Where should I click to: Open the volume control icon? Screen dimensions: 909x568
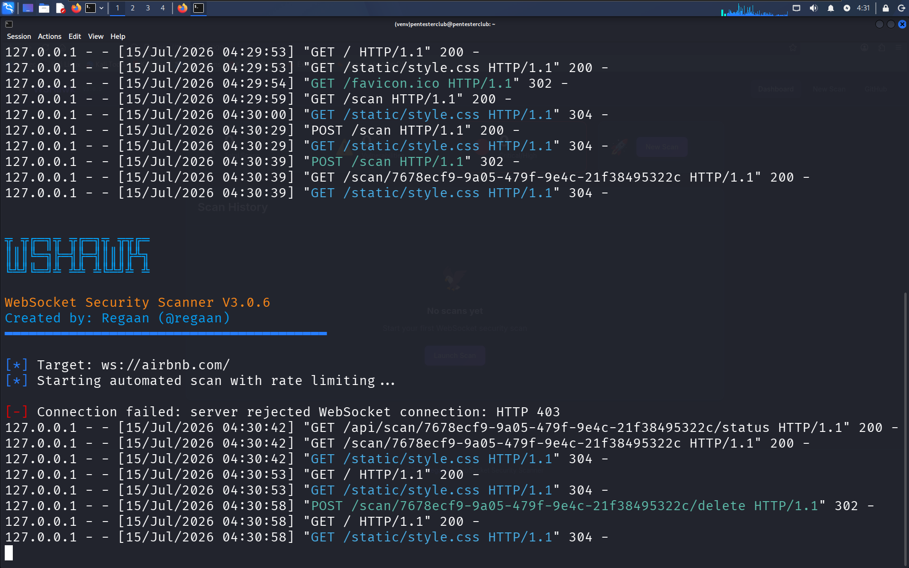click(814, 8)
